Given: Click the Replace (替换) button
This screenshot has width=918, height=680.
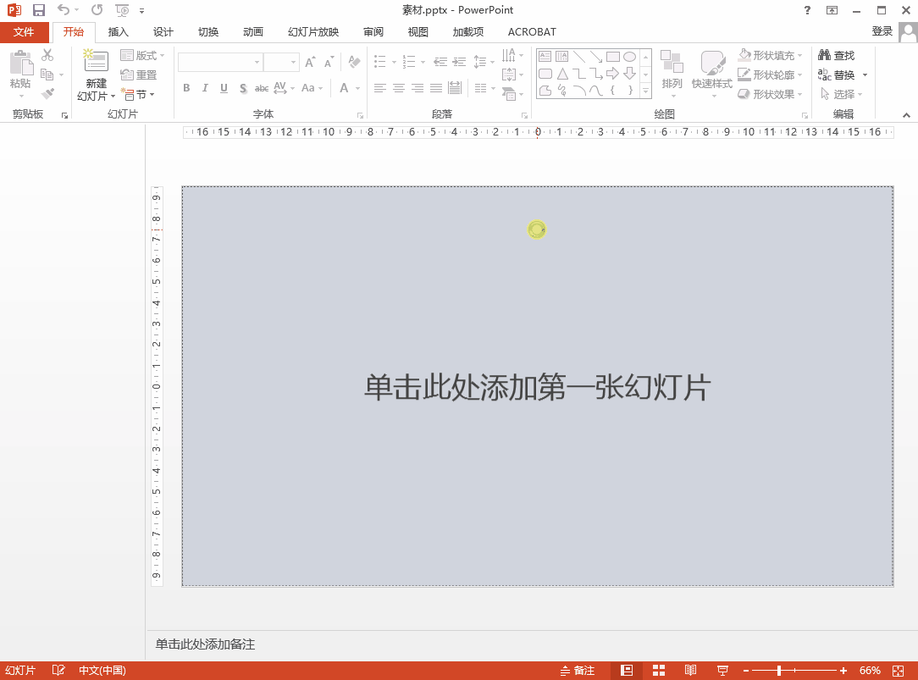Looking at the screenshot, I should point(838,75).
